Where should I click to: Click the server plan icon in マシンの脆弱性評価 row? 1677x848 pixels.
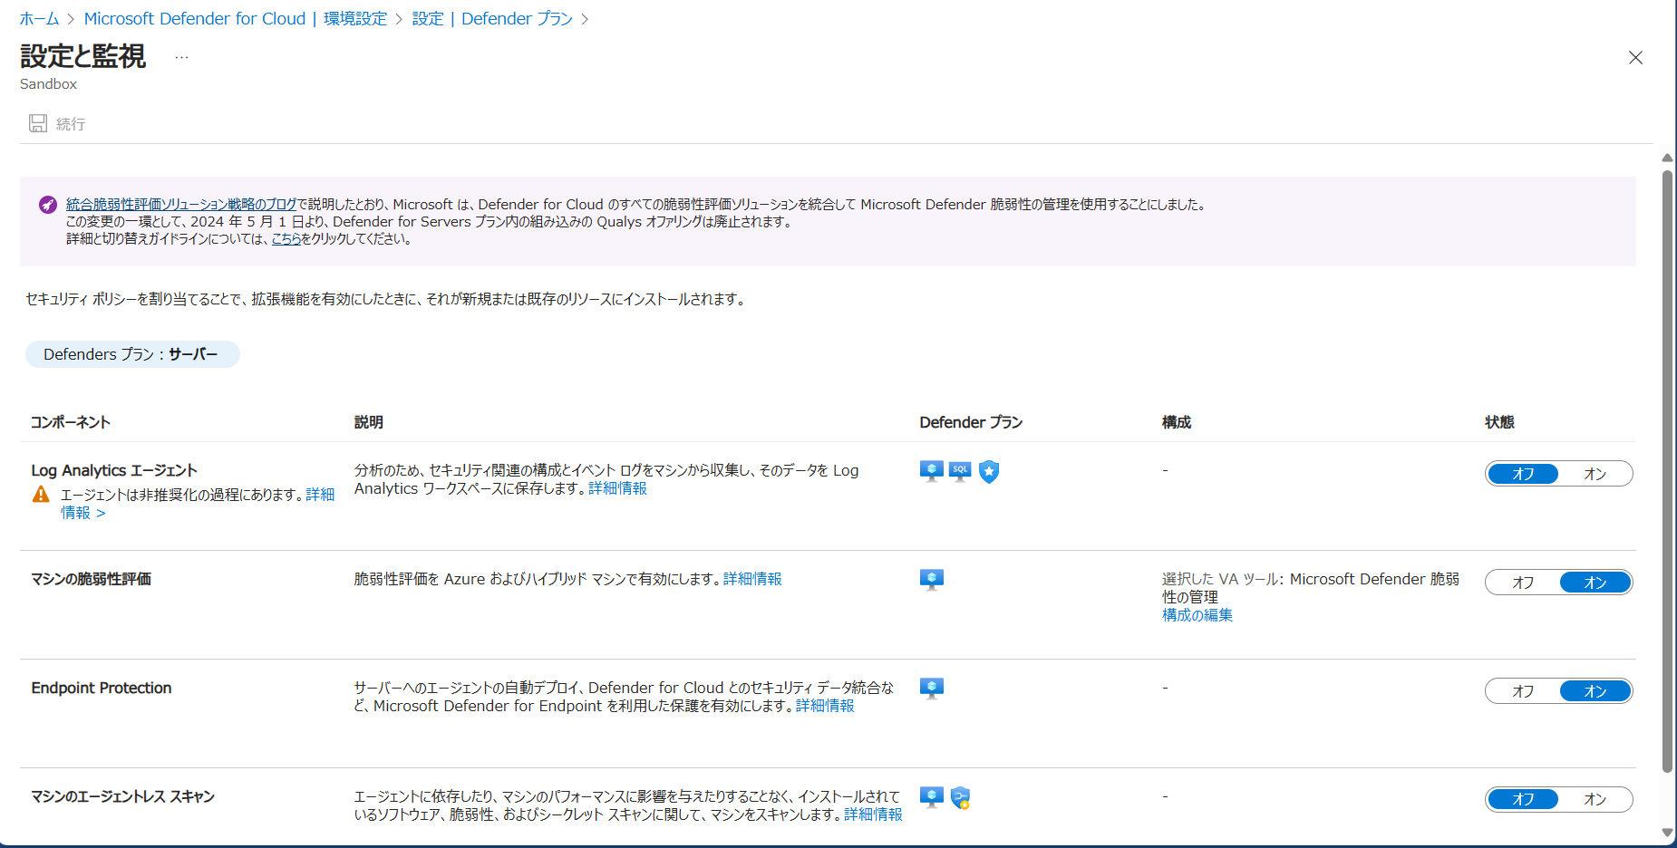point(931,580)
